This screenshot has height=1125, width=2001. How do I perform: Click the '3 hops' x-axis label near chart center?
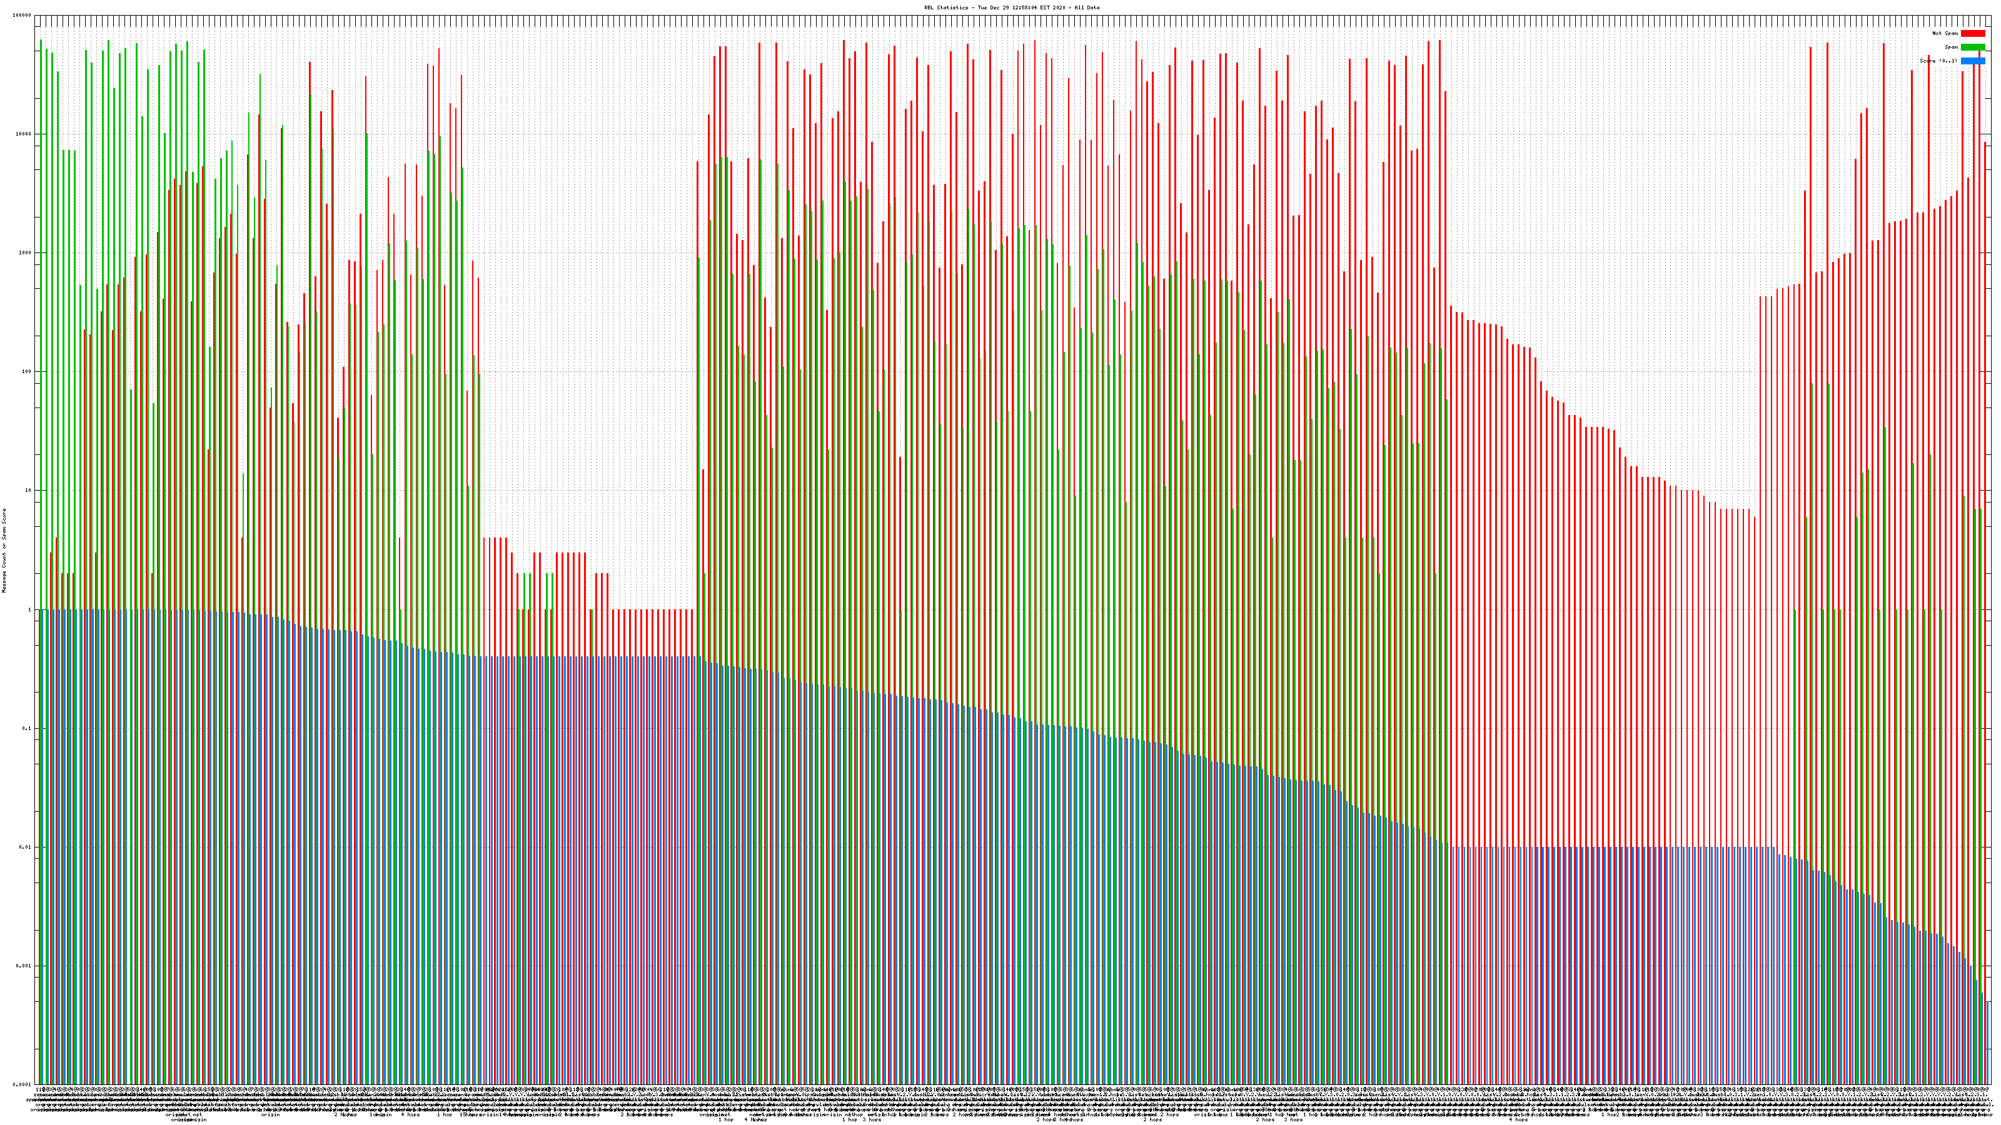[872, 1119]
